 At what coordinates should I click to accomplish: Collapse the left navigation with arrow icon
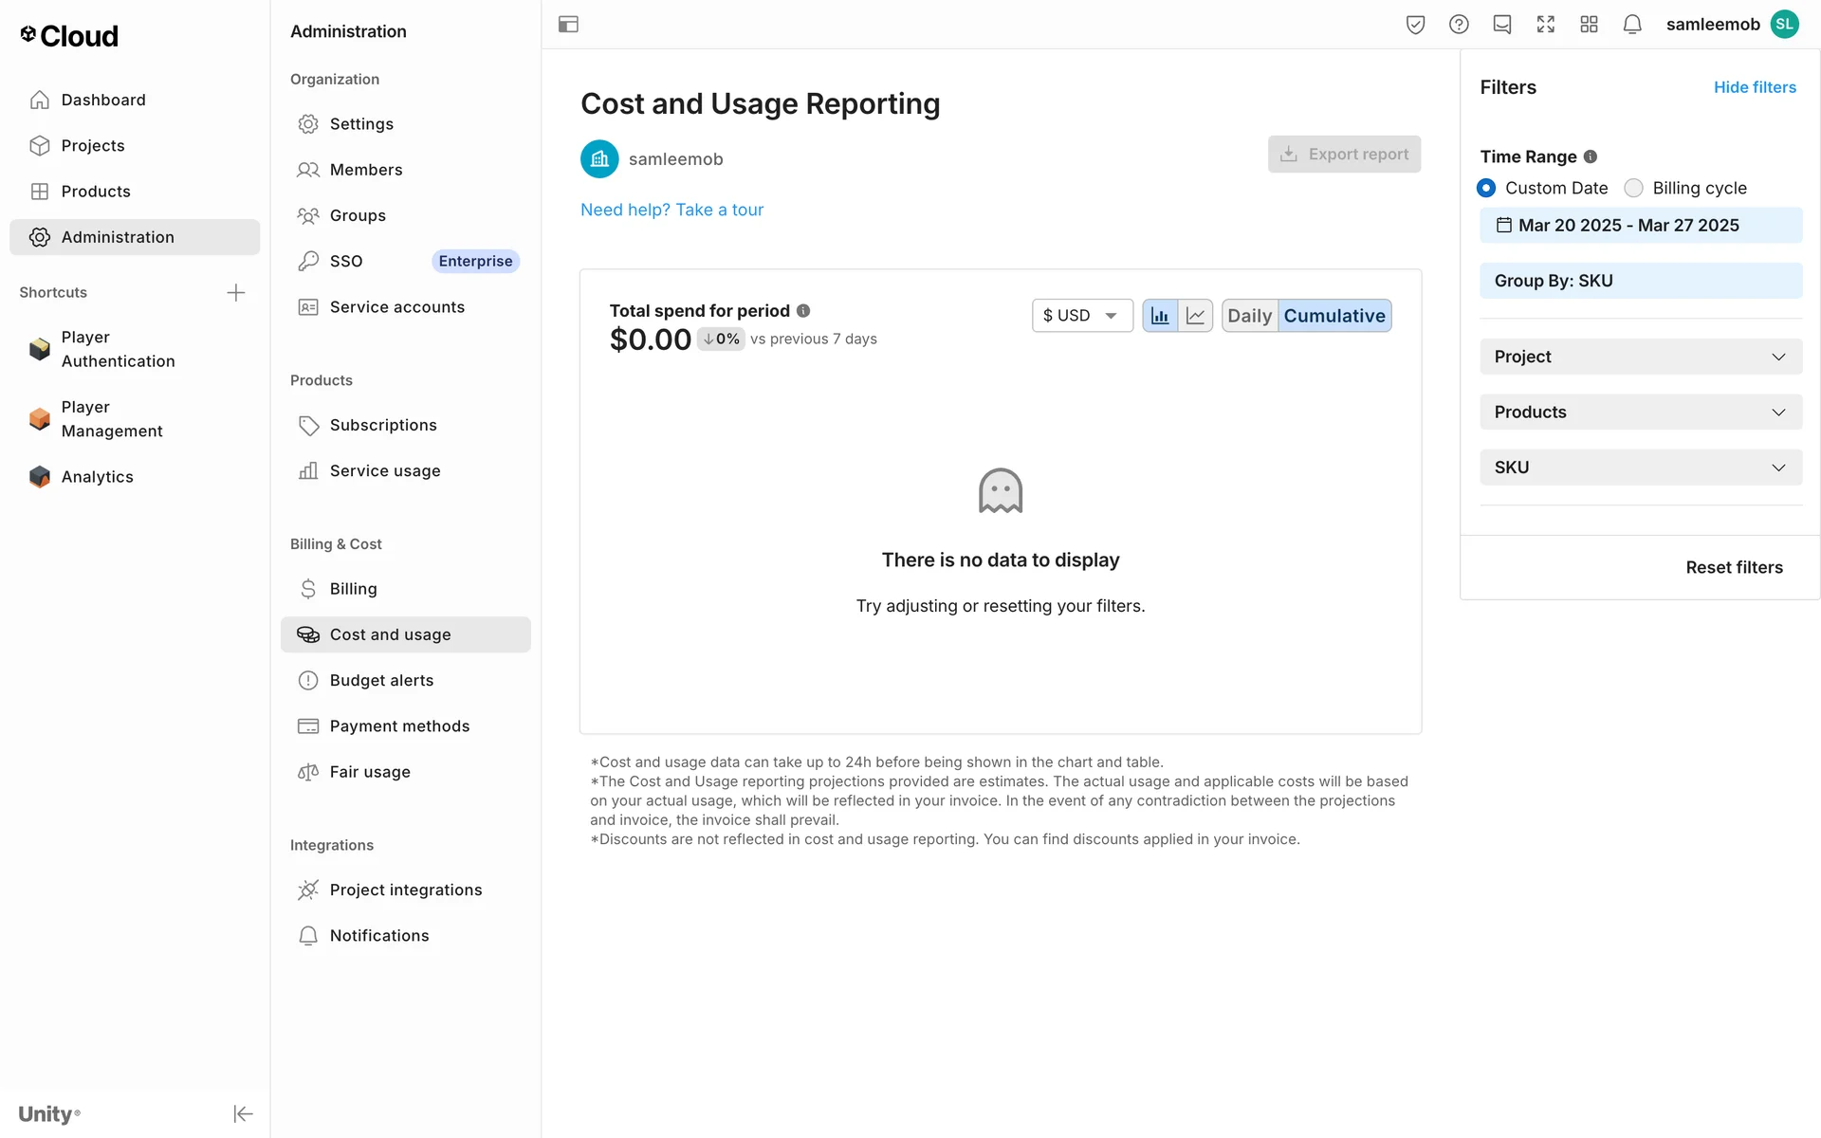coord(243,1113)
